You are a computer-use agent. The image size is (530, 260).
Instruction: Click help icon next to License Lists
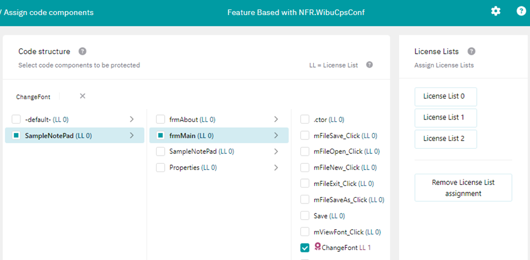coord(471,51)
